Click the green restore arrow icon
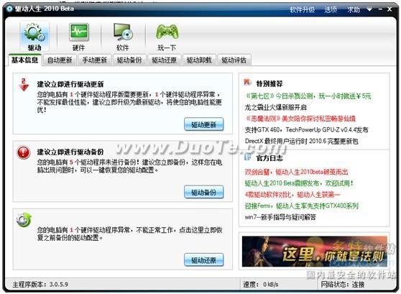401x294 pixels. (x=24, y=220)
